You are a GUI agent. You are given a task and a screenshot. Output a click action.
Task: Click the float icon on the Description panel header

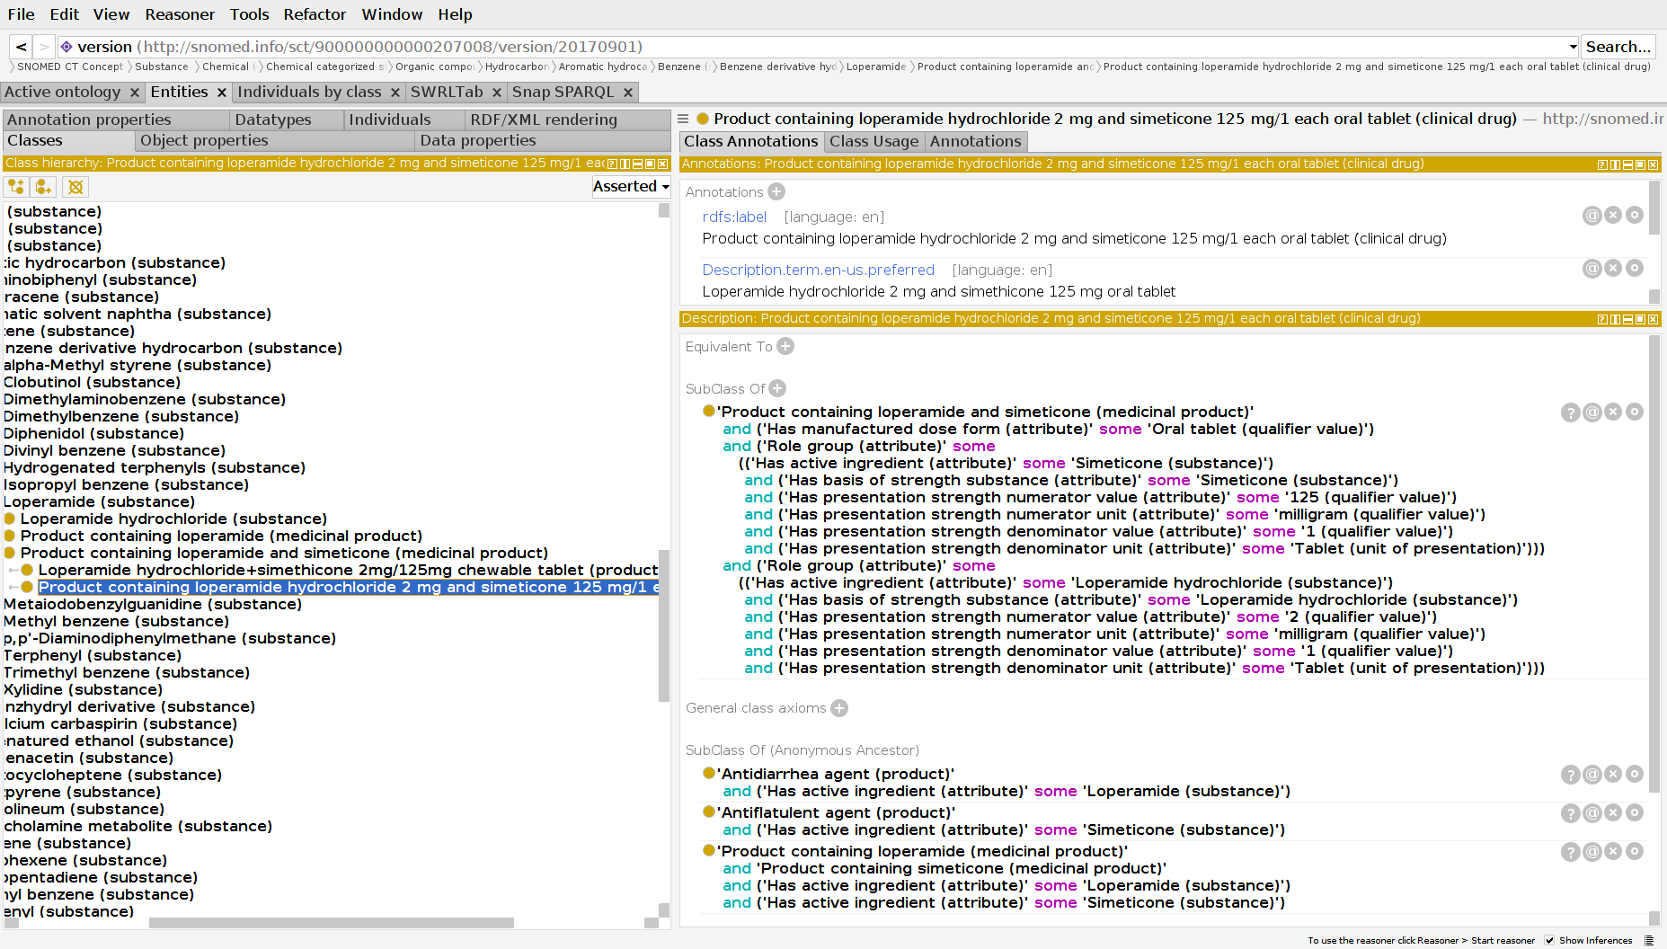(1640, 318)
